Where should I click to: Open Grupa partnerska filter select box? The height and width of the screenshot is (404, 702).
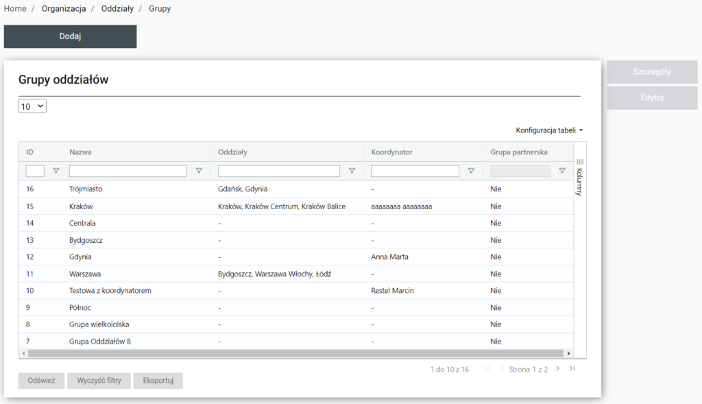pyautogui.click(x=520, y=171)
